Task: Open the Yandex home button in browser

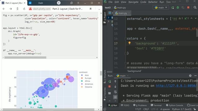Action: coord(17,9)
